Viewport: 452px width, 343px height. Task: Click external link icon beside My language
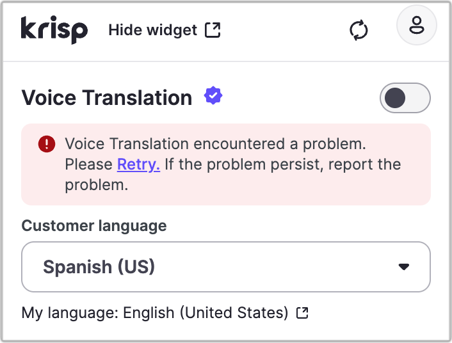tap(303, 313)
